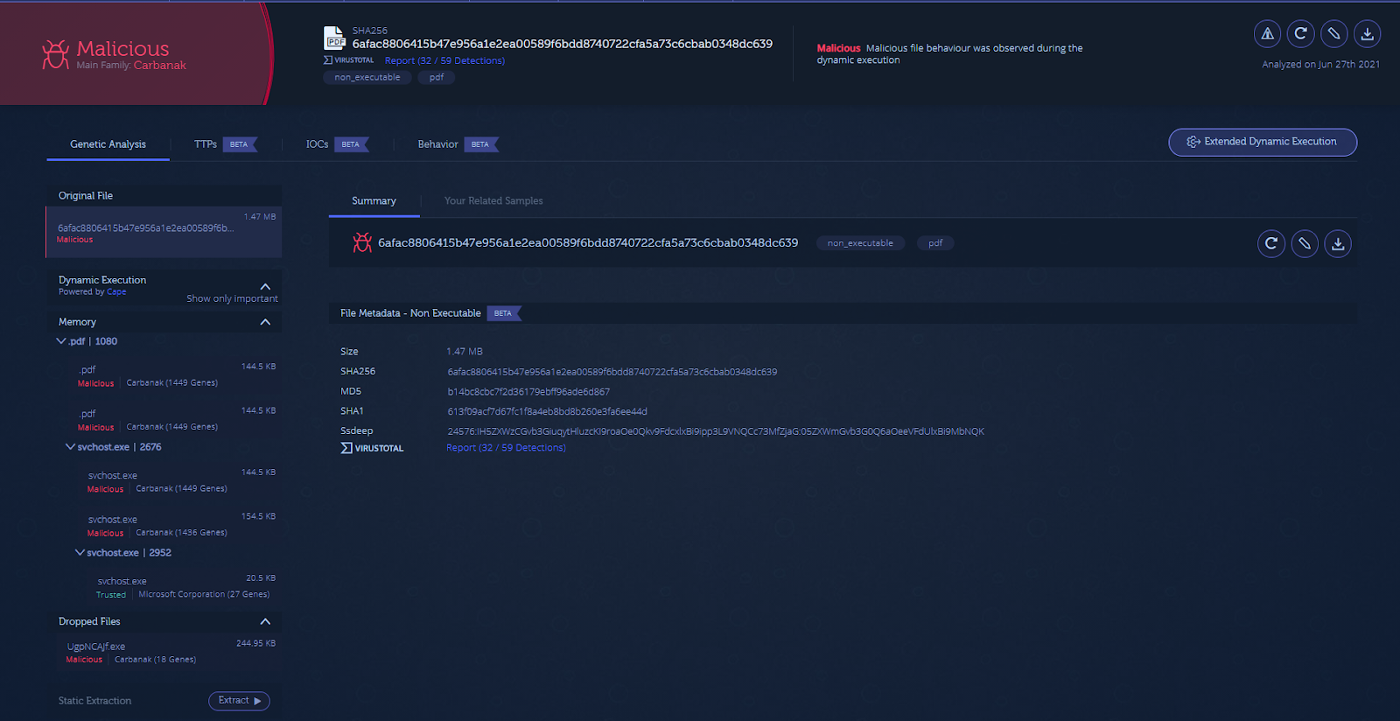
Task: Toggle the 'Show only important' filter
Action: [x=232, y=299]
